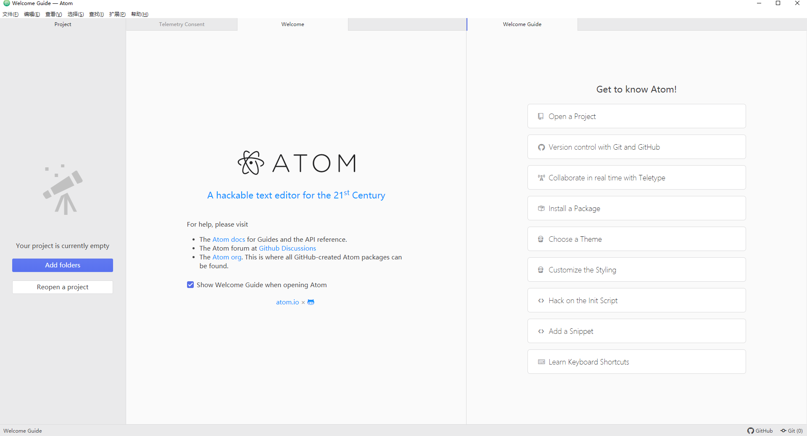Screen dimensions: 807x436
Task: Click the 'Get to know Atom!' heading
Action: click(636, 89)
